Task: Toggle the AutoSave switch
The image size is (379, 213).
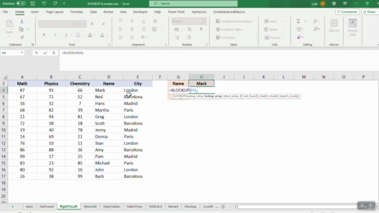Action: pos(21,4)
